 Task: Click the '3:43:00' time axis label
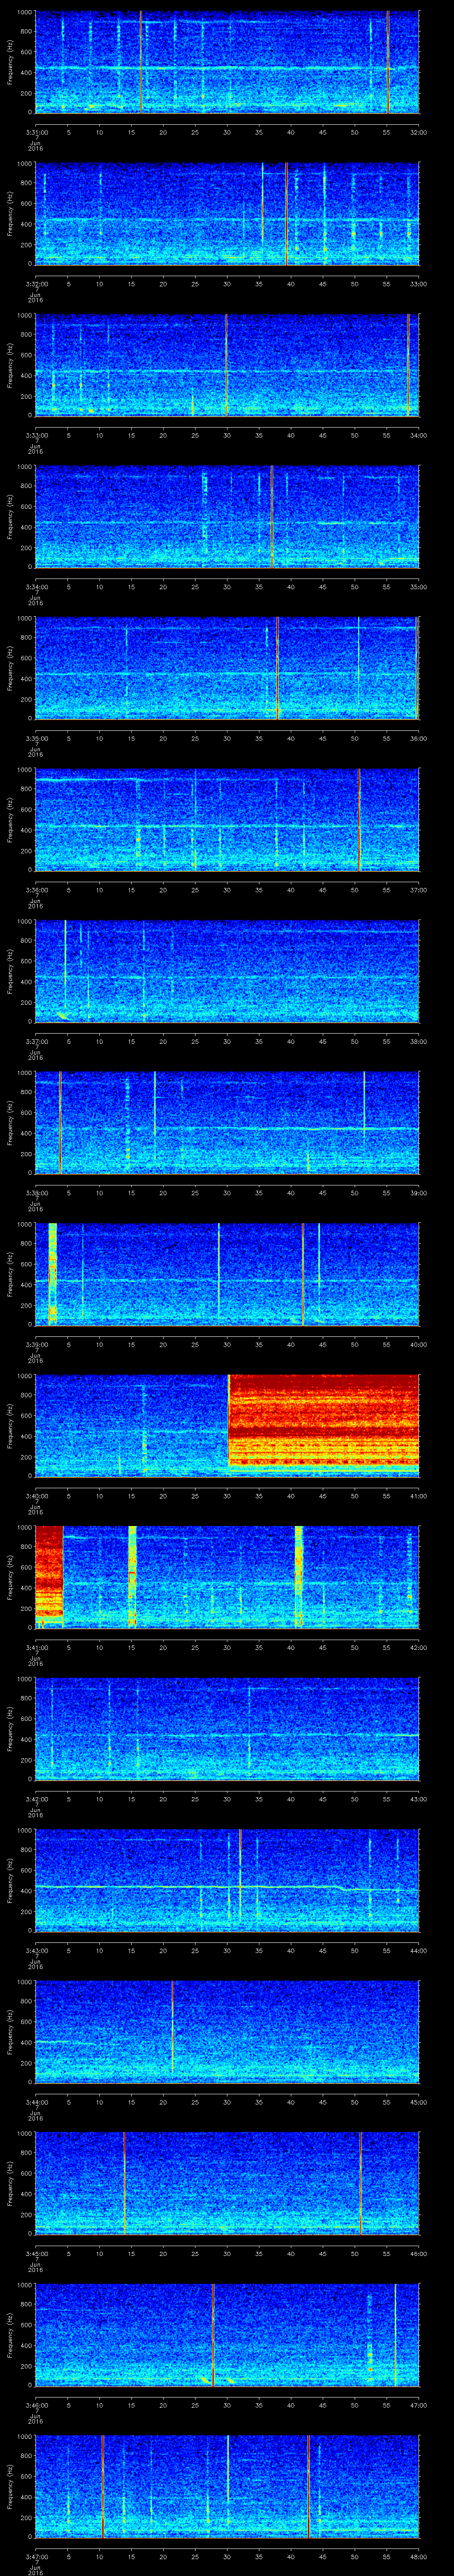point(36,1951)
